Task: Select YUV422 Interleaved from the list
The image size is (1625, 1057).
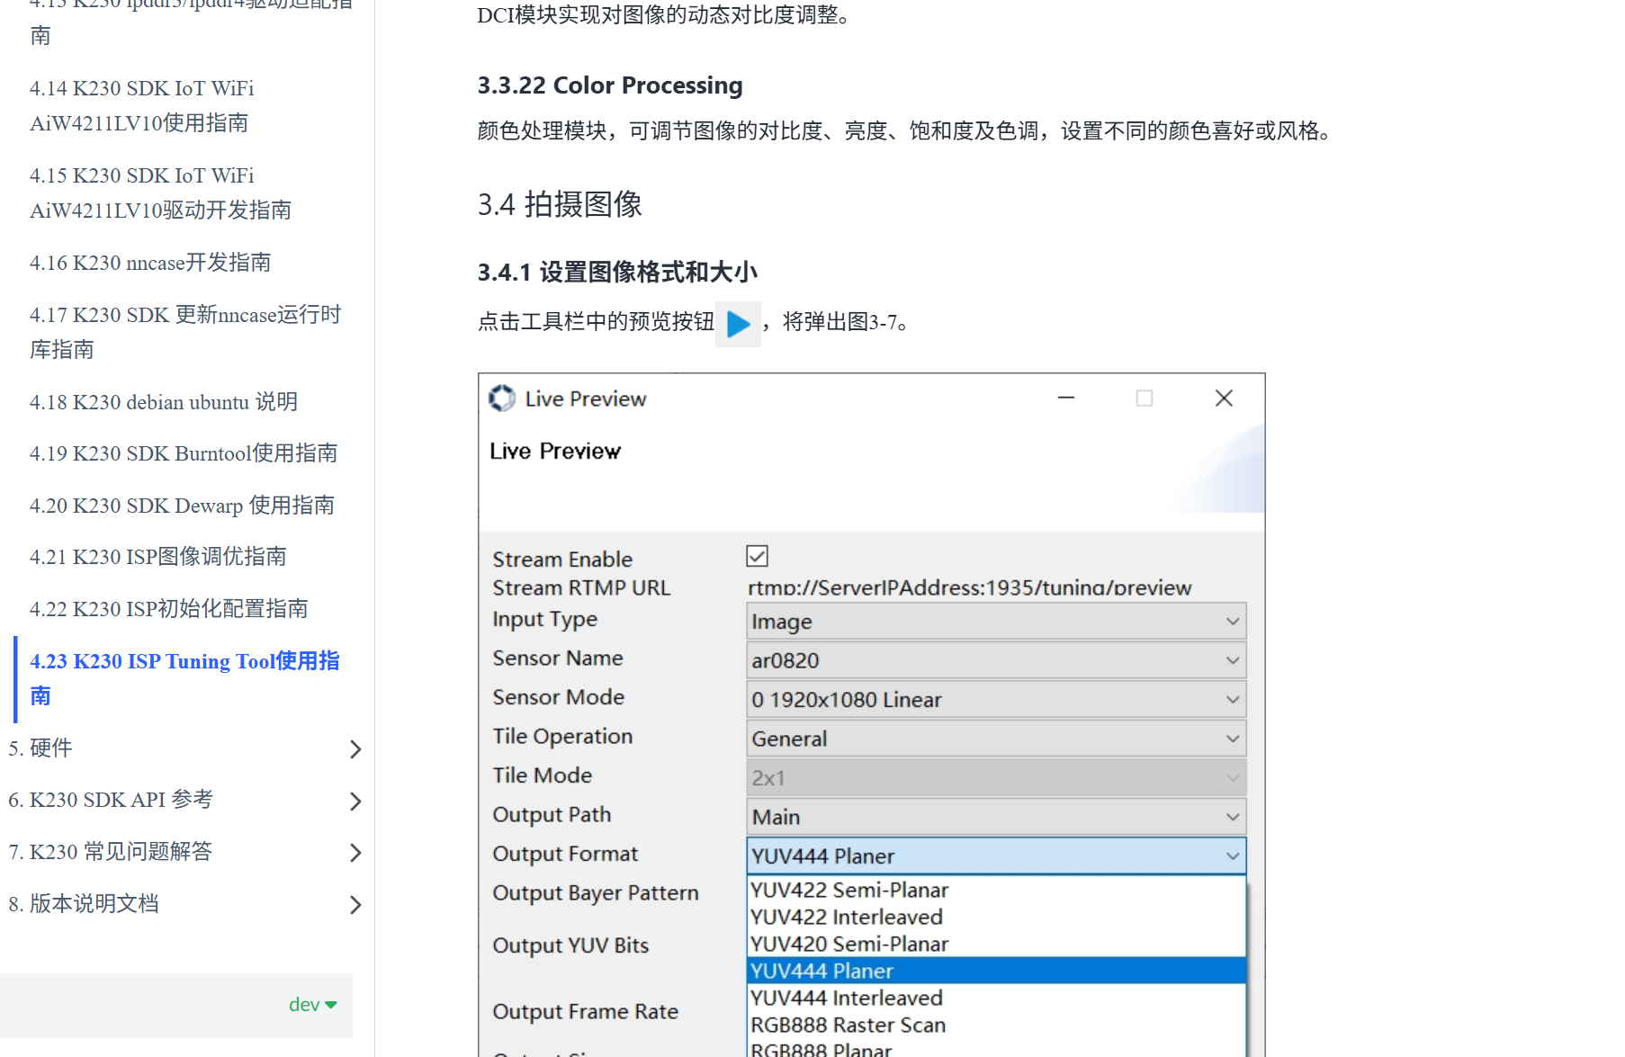Action: pos(847,917)
